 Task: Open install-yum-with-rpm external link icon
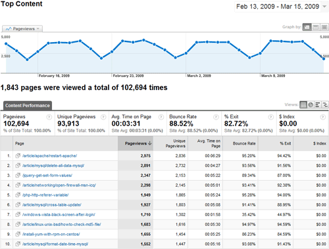pyautogui.click(x=18, y=234)
